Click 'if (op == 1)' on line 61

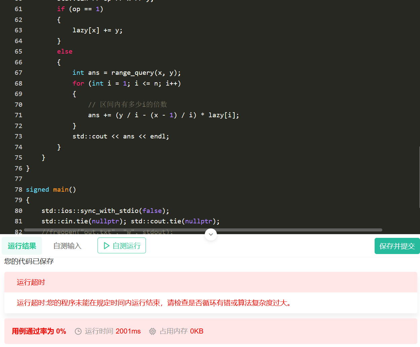80,9
